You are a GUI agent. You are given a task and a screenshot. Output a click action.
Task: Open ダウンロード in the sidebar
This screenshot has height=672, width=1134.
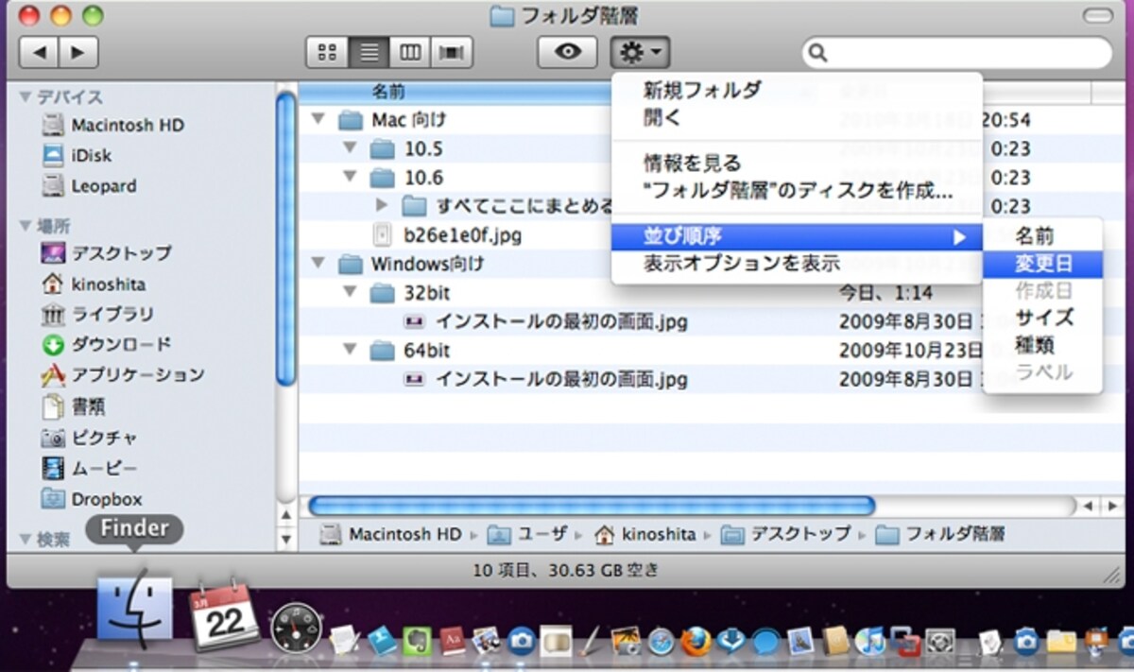click(x=107, y=344)
